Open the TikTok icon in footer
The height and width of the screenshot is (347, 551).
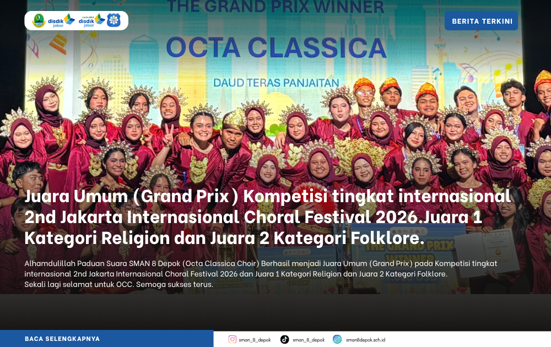pyautogui.click(x=284, y=339)
